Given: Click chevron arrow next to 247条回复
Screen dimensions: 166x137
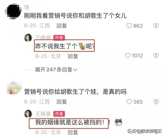Looking at the screenshot, I should point(75,70).
